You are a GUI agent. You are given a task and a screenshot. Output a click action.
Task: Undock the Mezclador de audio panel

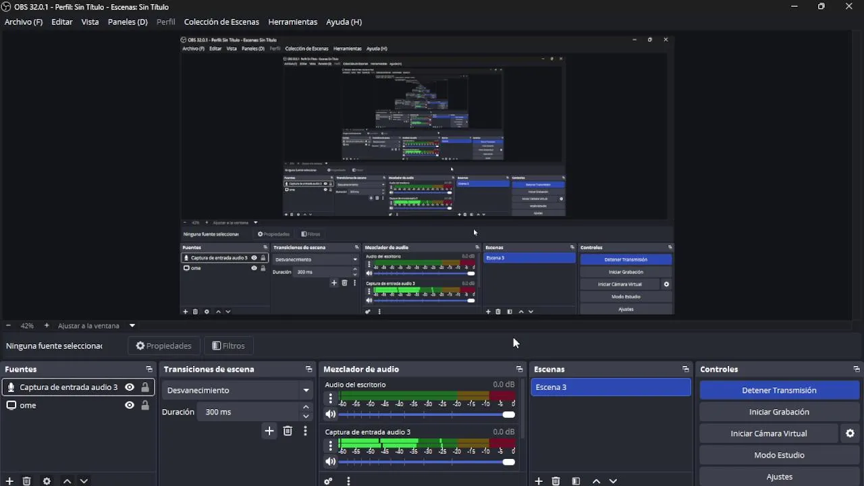click(x=520, y=369)
